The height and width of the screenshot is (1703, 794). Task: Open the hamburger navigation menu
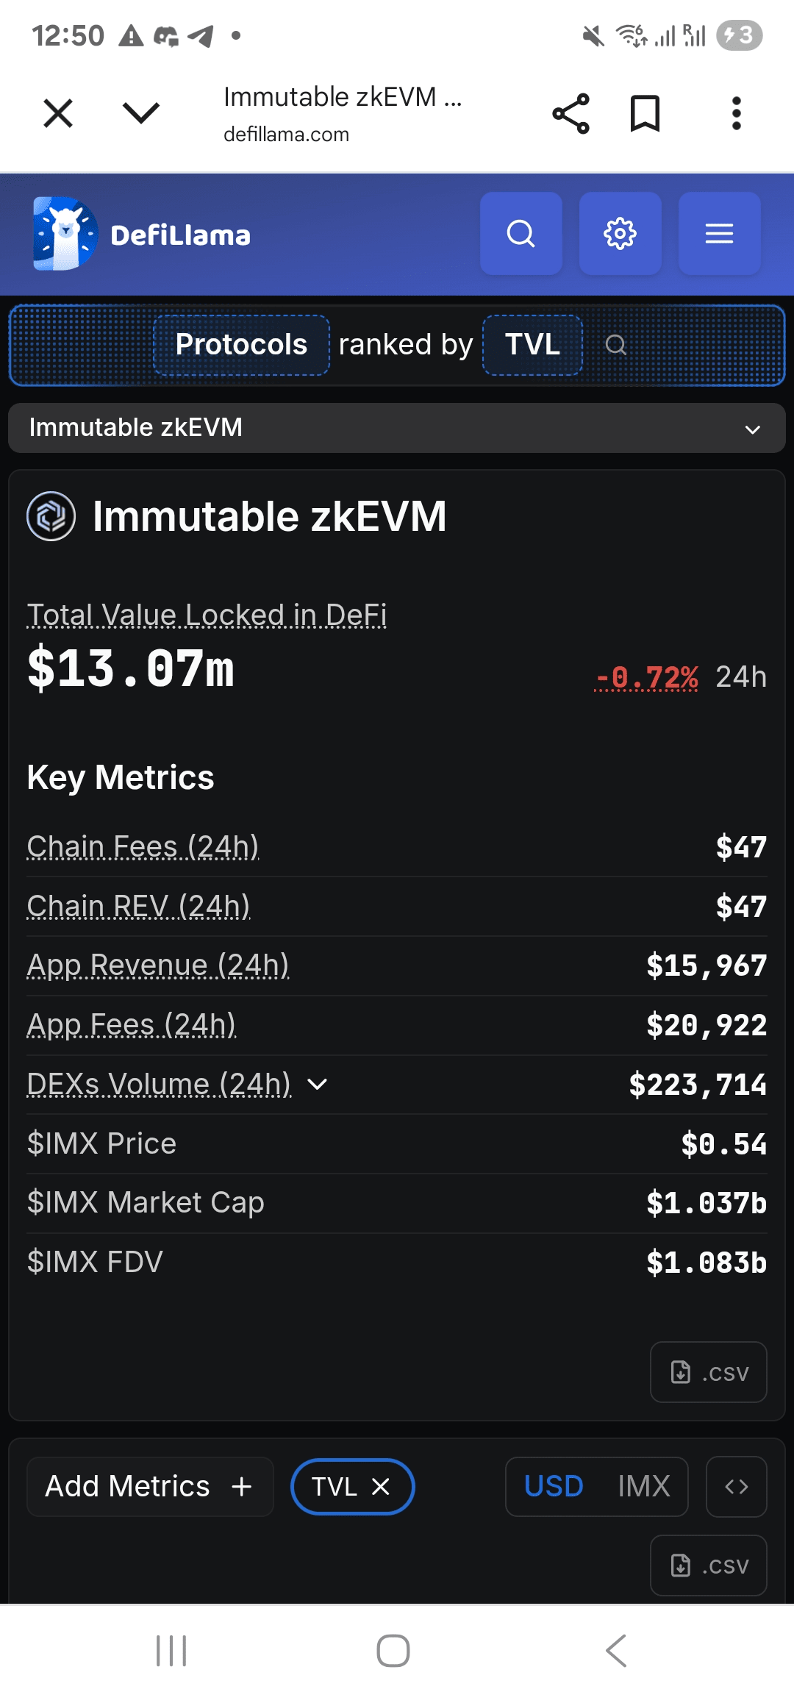coord(719,234)
